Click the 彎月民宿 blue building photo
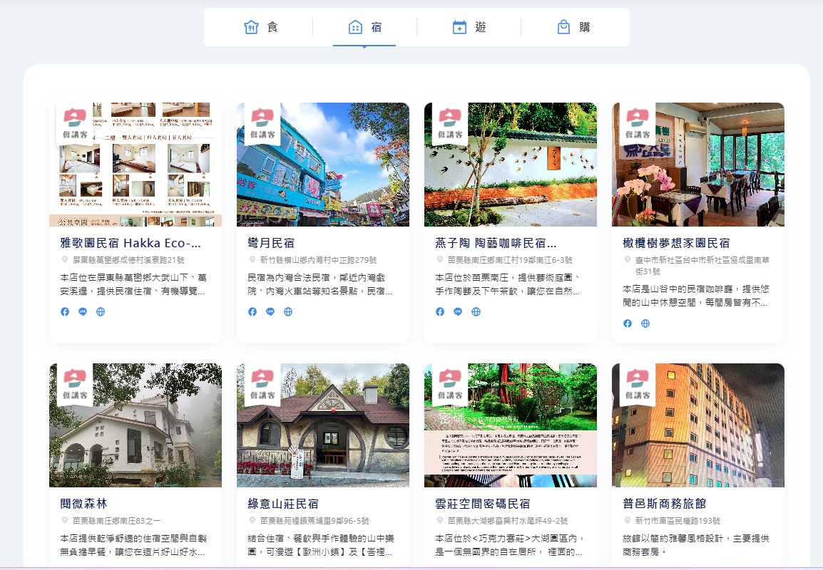This screenshot has height=570, width=823. [323, 165]
